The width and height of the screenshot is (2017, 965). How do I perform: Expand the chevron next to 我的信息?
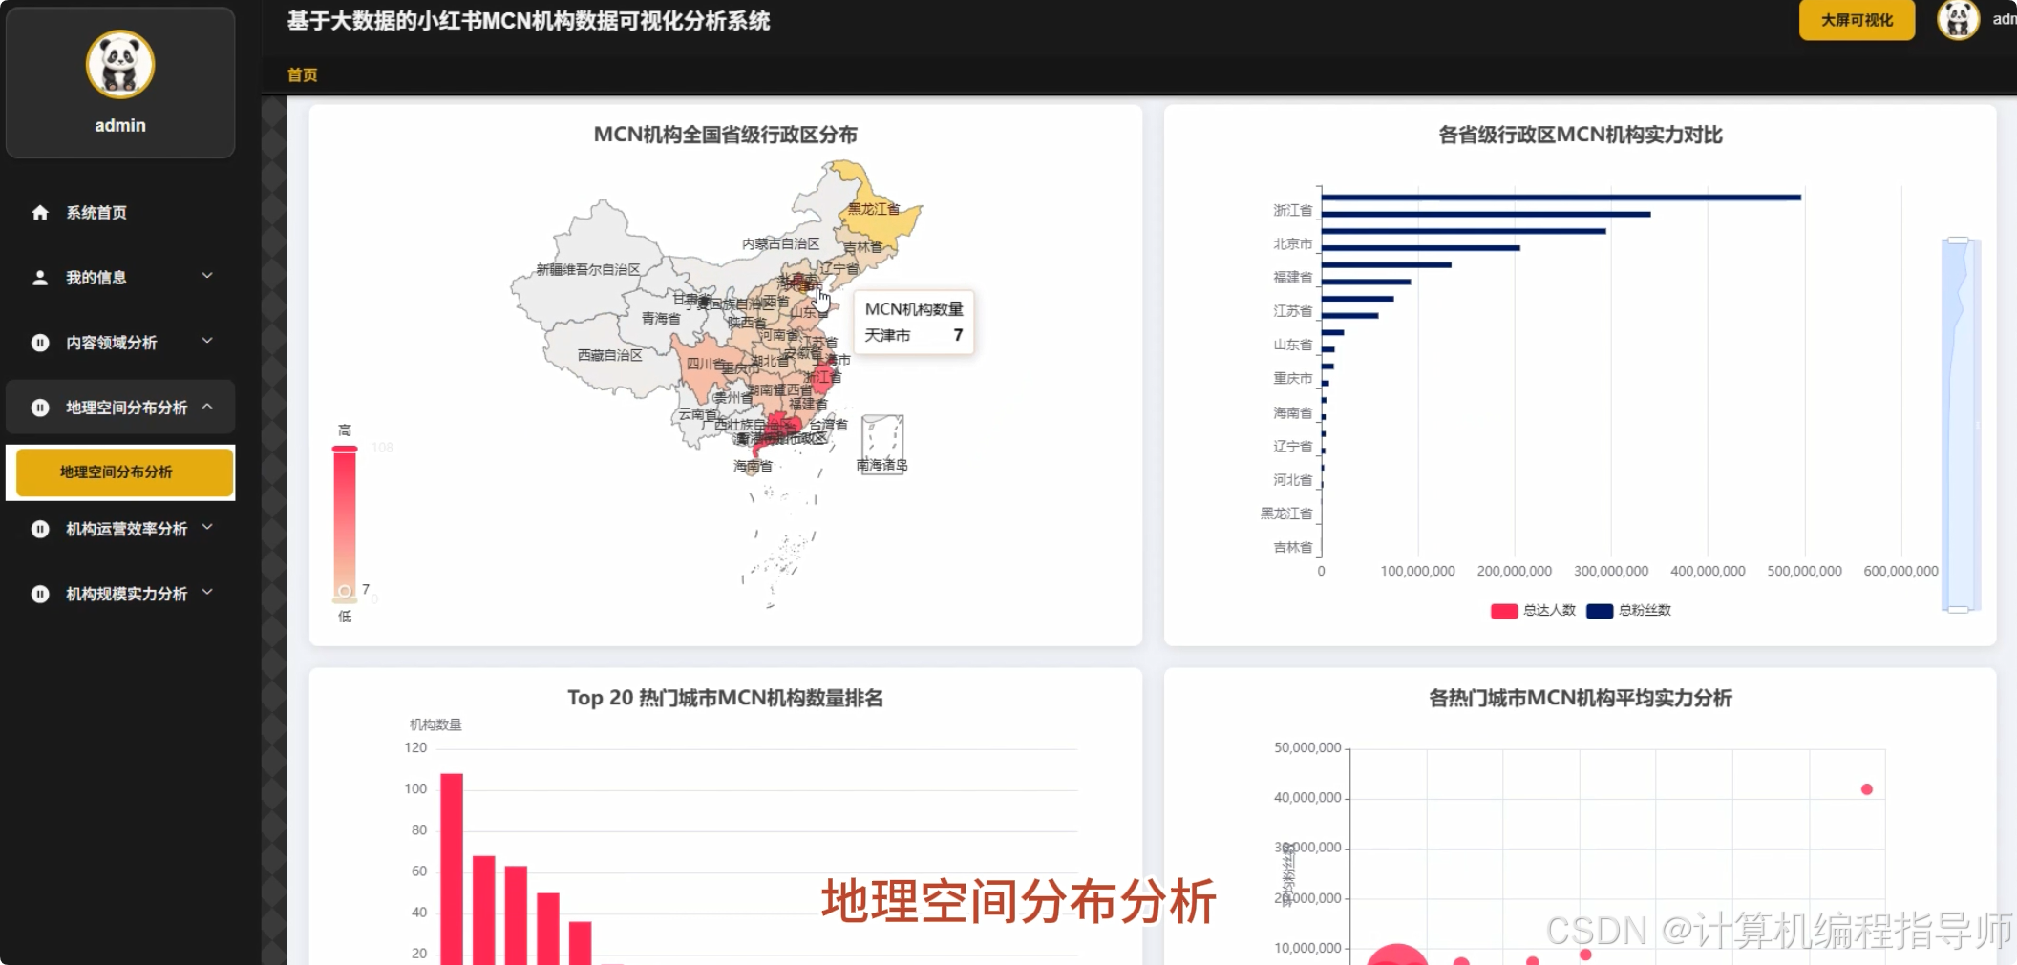click(x=207, y=276)
